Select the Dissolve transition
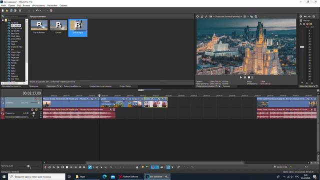This screenshot has width=320, height=180. [14, 41]
